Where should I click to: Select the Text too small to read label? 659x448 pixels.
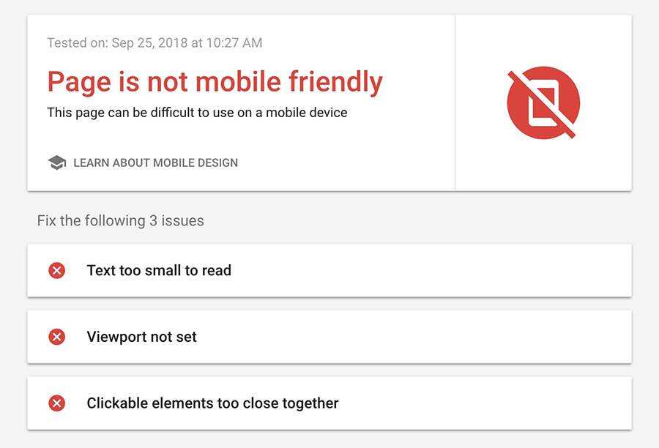(x=159, y=271)
